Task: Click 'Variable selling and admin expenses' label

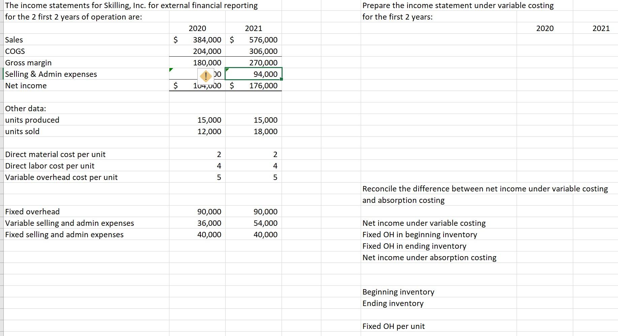Action: (69, 223)
